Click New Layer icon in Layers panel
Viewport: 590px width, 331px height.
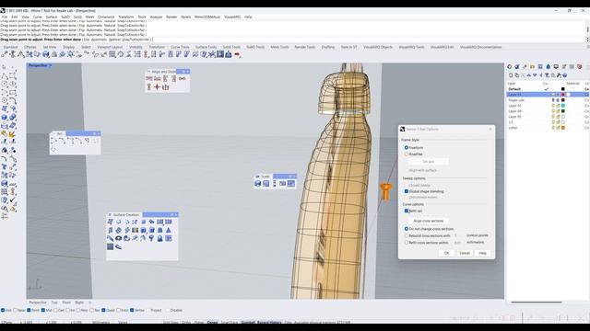pos(511,75)
